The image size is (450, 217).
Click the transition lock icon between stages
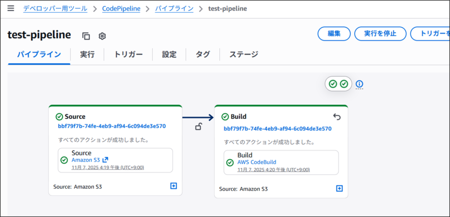199,127
